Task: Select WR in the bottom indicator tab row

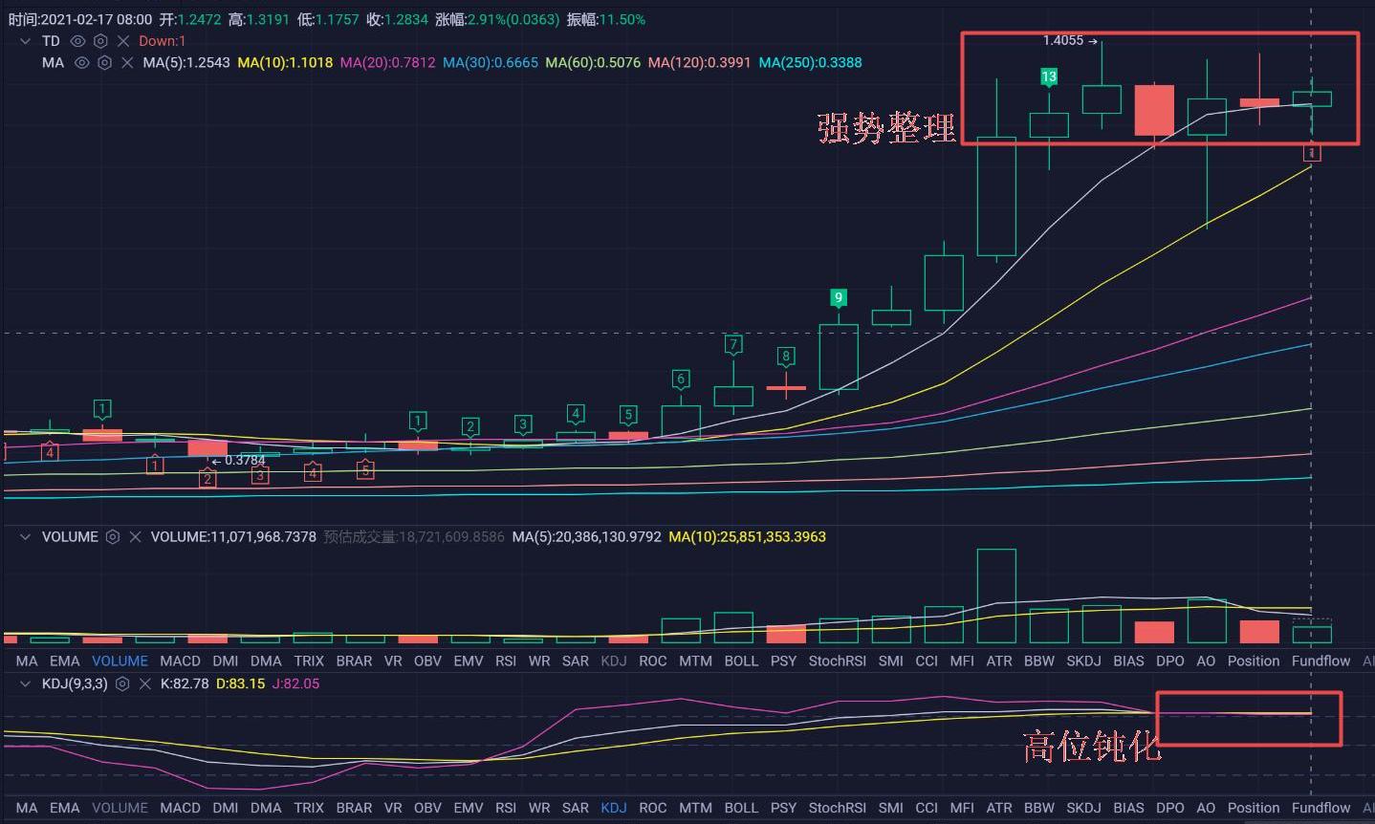Action: (539, 808)
